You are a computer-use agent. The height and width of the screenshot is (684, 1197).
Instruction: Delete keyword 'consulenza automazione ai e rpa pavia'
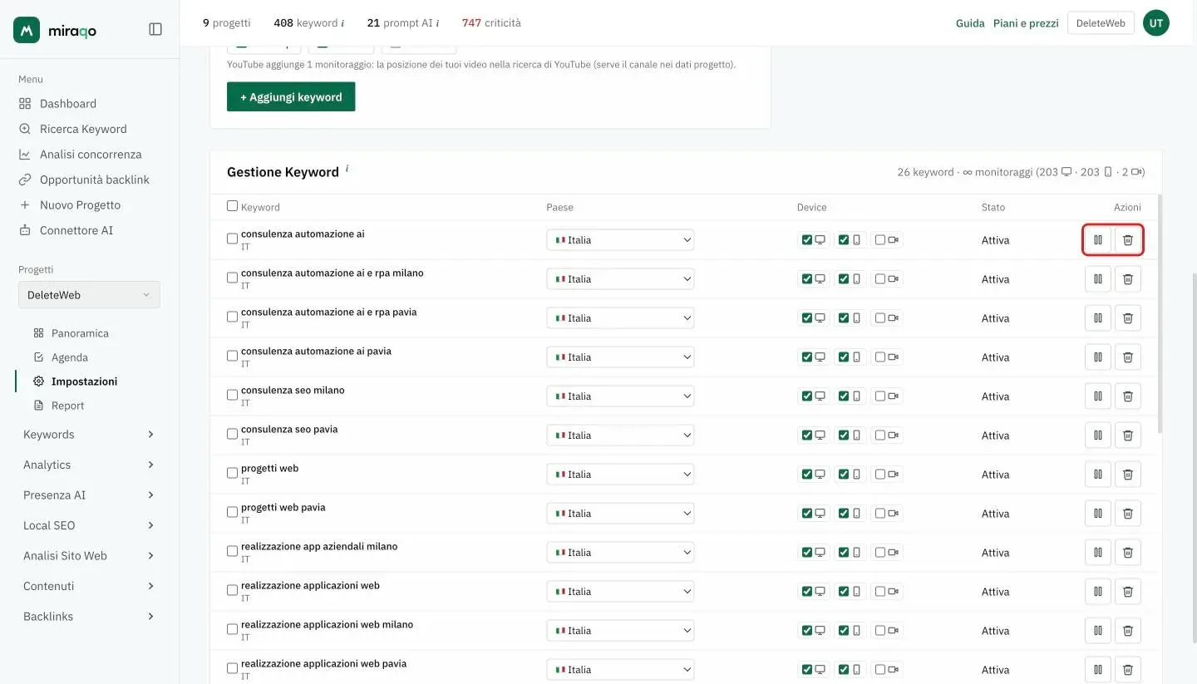[x=1128, y=318]
